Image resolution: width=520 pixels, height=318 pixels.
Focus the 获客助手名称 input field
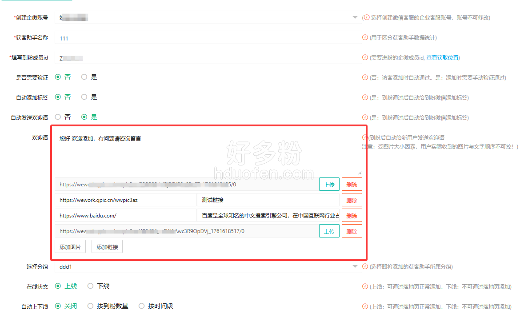tap(208, 38)
